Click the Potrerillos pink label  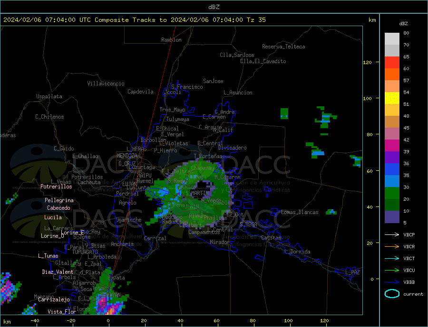[x=56, y=187]
